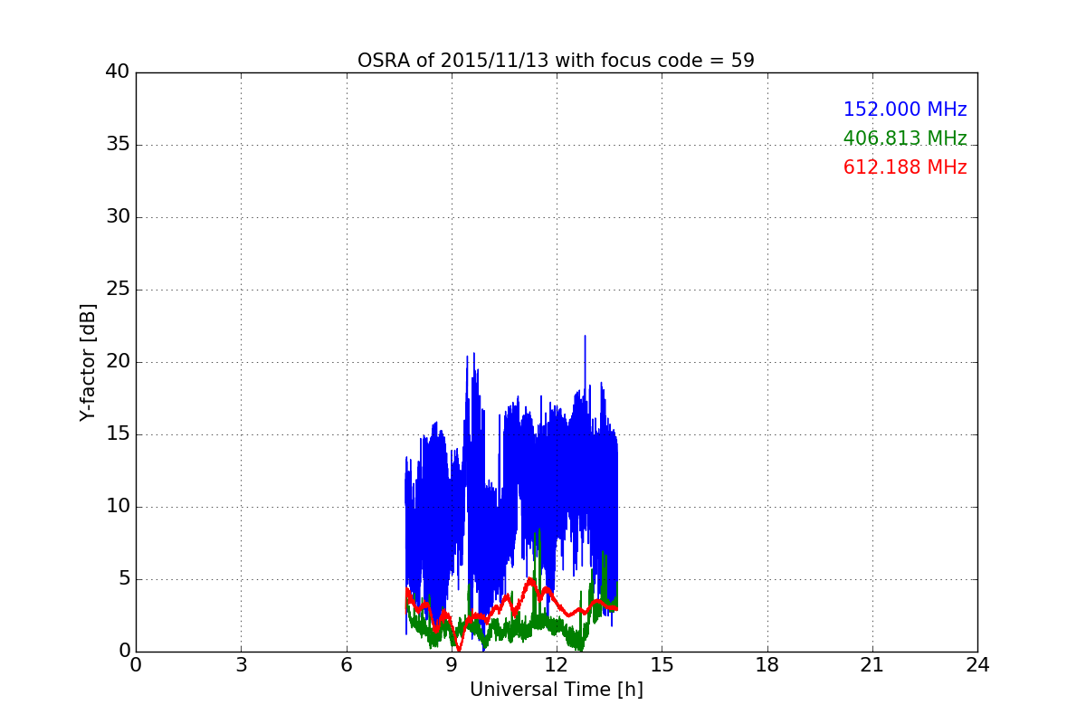This screenshot has height=724, width=1086.
Task: Click the y-axis tick label '40'
Action: [x=118, y=72]
